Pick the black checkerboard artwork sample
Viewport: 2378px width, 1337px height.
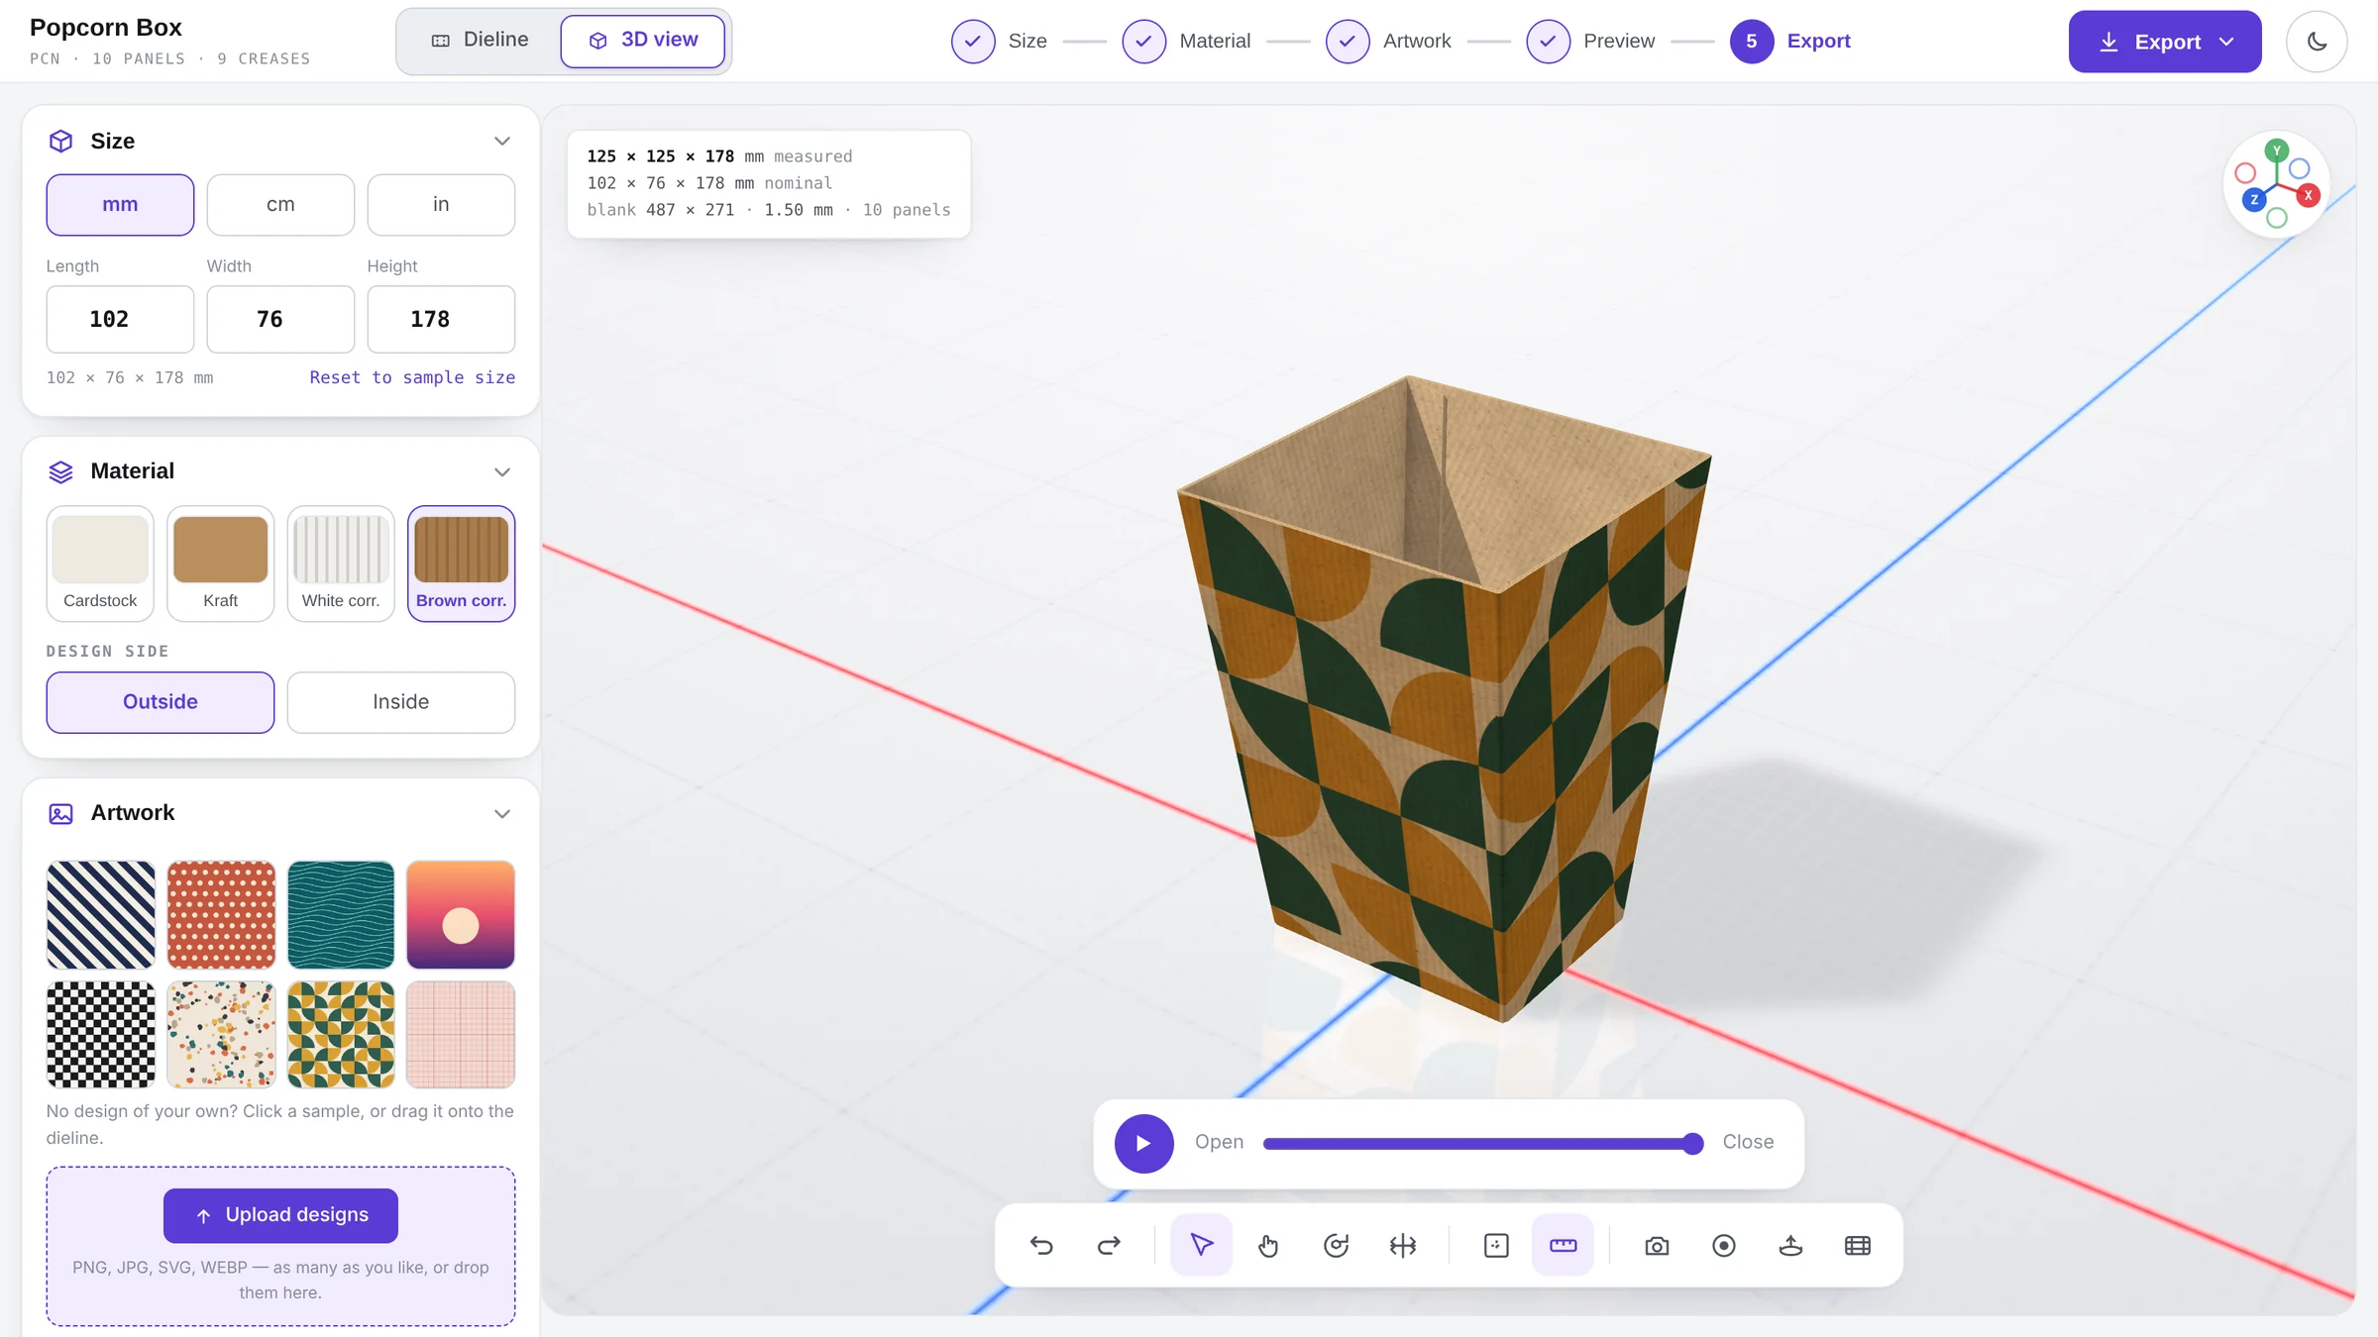click(x=101, y=1034)
